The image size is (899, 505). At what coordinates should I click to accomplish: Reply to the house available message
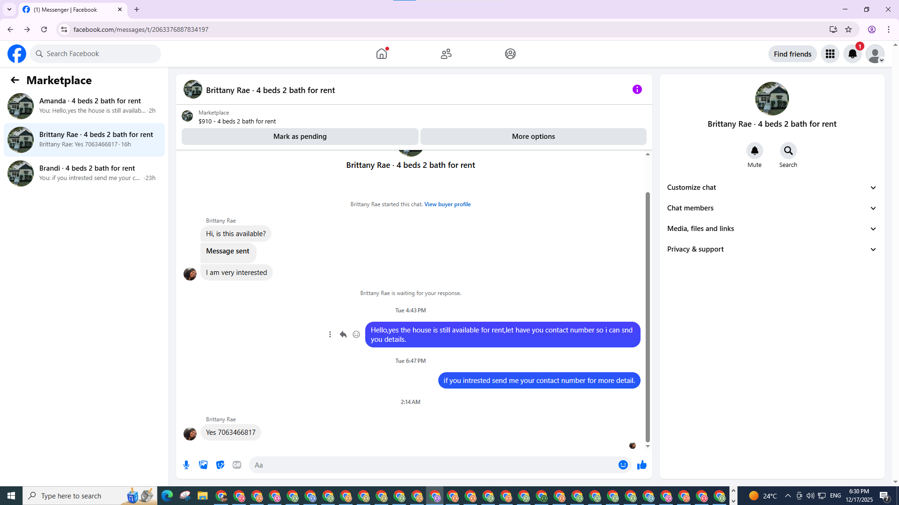coord(343,334)
